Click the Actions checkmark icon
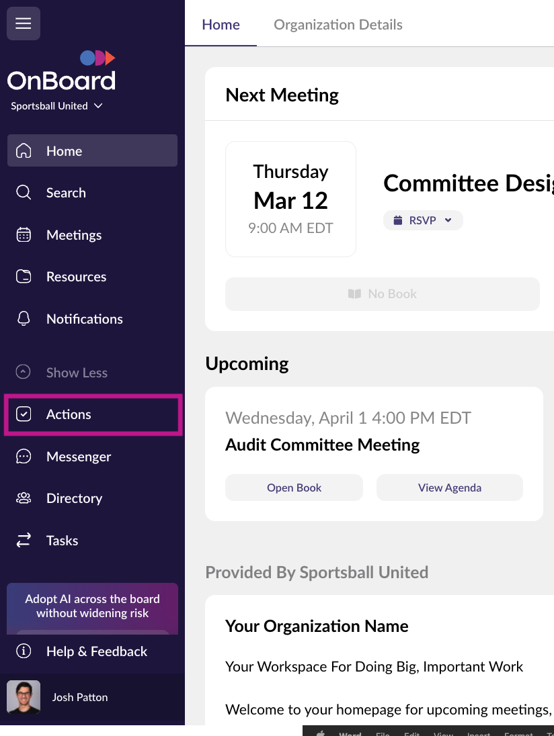 tap(24, 414)
